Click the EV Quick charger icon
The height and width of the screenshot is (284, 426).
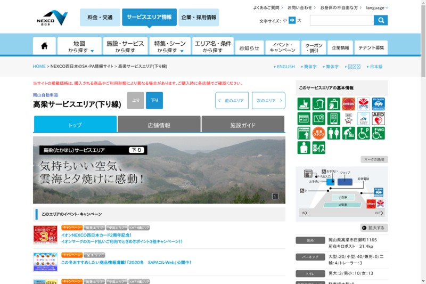[x=378, y=104]
